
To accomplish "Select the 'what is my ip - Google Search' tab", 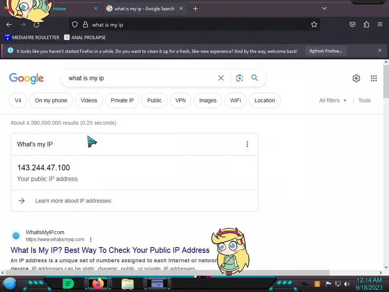I will point(144,9).
